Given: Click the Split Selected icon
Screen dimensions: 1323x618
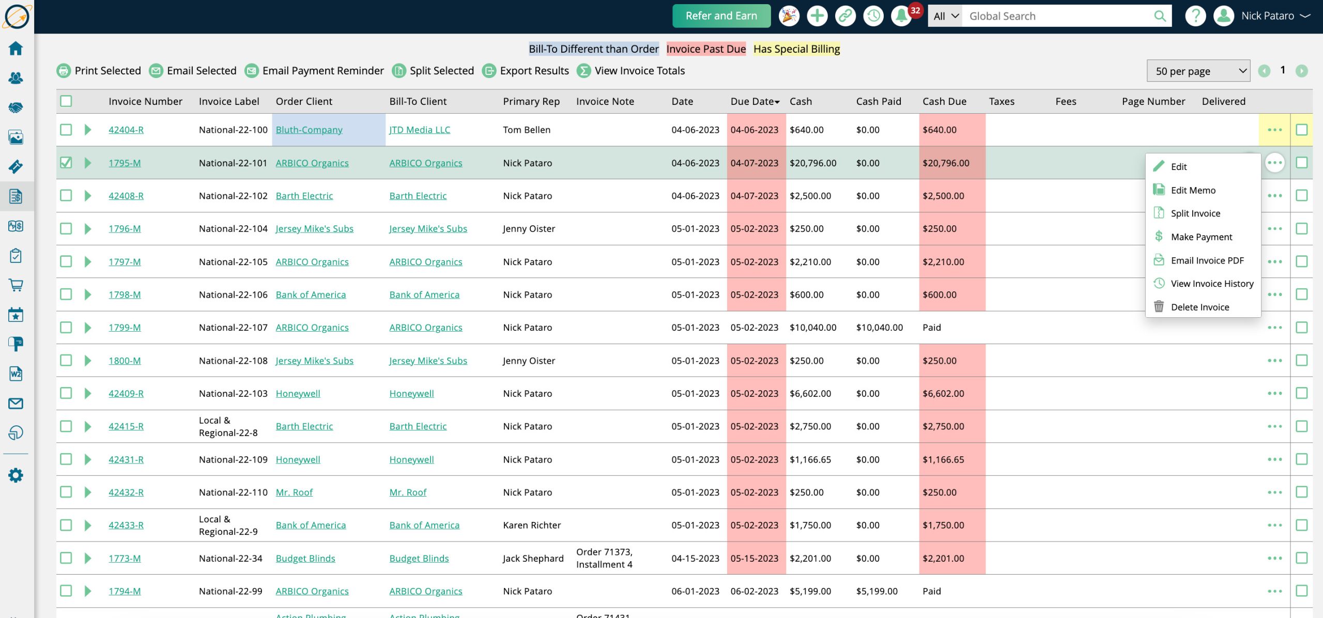Looking at the screenshot, I should pos(397,70).
